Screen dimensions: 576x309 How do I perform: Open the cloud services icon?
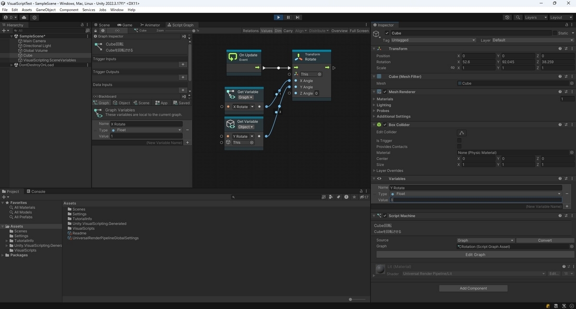[x=24, y=17]
